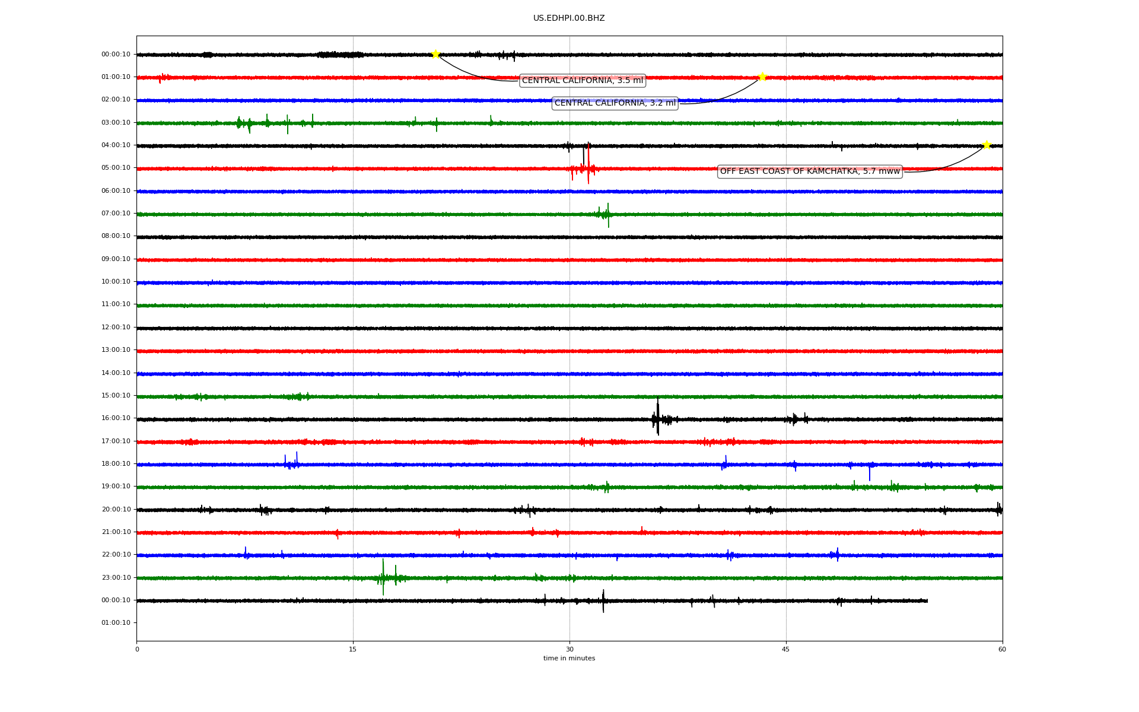Click the US.EDHPI.00.BHZ plot title
Screen dimensions: 1139x712
point(569,18)
